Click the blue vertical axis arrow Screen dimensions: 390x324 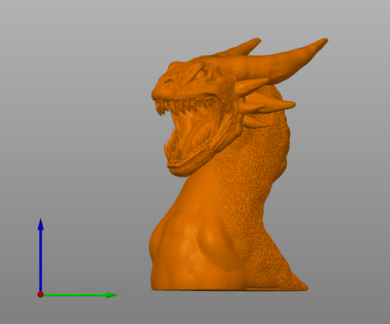tap(41, 255)
